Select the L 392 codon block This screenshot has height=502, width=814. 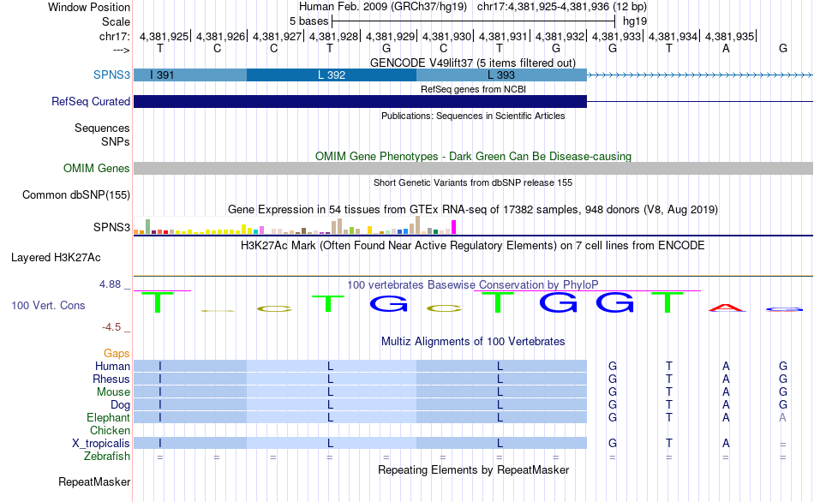pyautogui.click(x=332, y=75)
